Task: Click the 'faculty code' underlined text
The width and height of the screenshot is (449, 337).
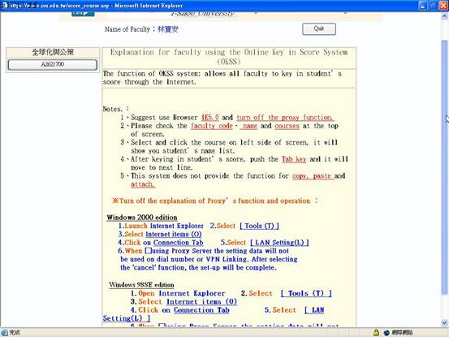Action: 212,126
